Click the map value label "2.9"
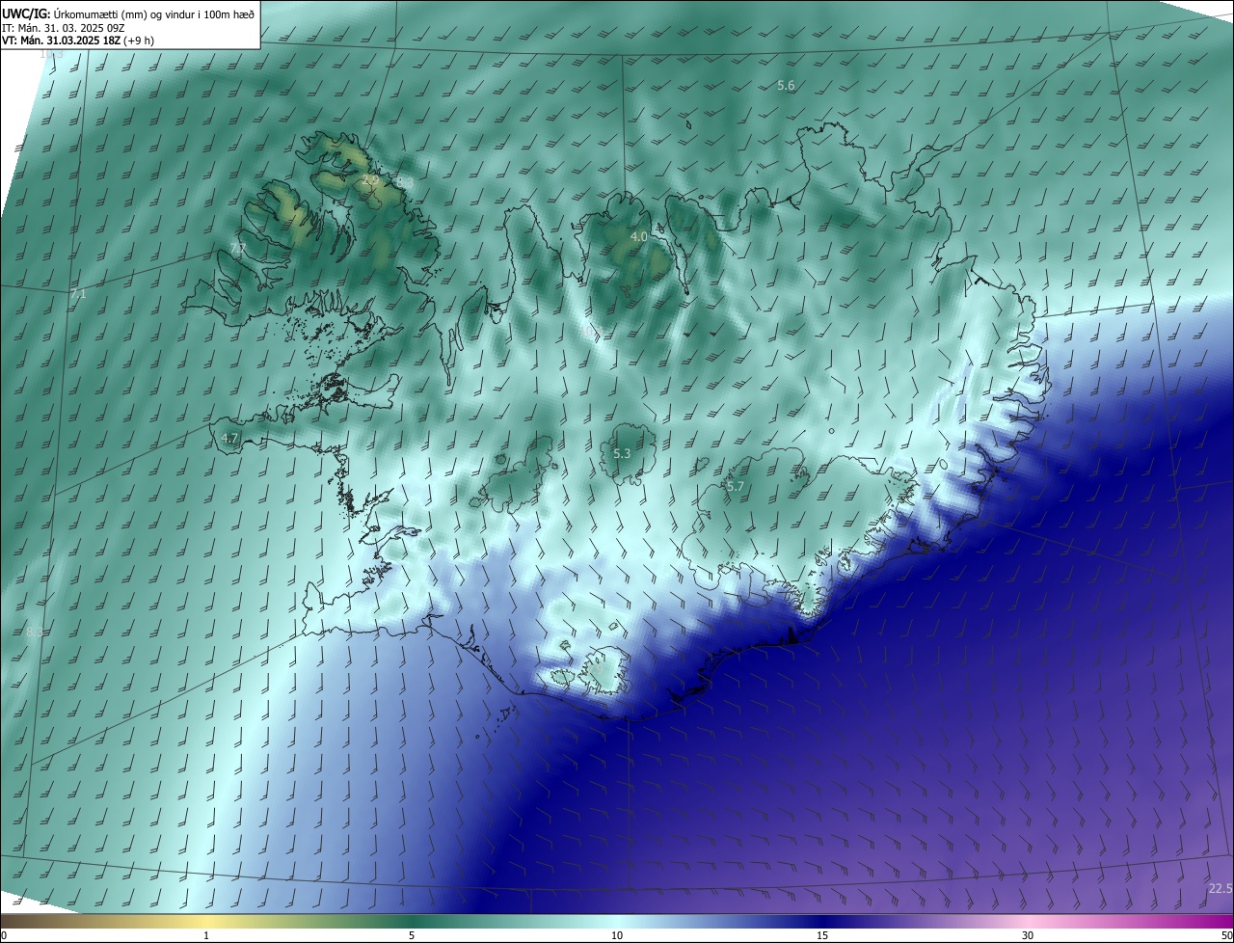This screenshot has width=1234, height=943. tap(370, 179)
